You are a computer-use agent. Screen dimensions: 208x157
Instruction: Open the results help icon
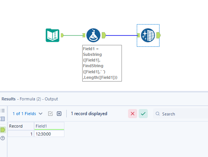(x=3, y=138)
